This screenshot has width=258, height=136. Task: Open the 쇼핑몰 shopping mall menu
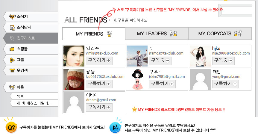click(31, 49)
